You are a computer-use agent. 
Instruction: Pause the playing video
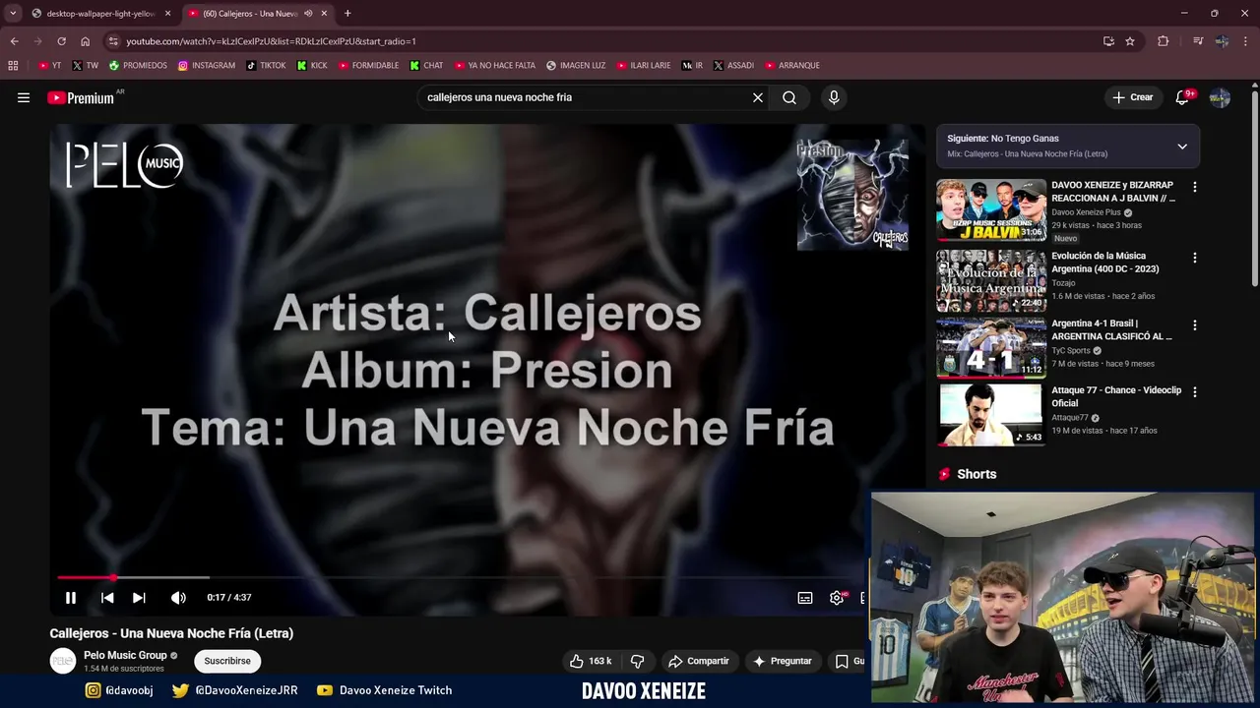(71, 597)
